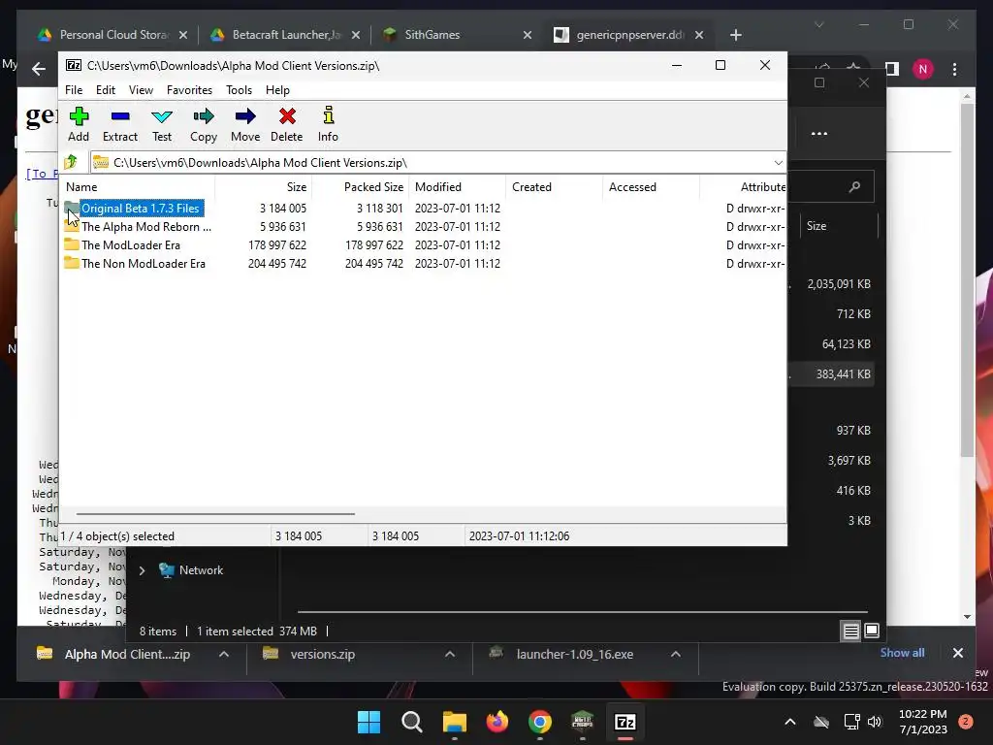The height and width of the screenshot is (745, 993).
Task: Click the 7-Zip horizontal scrollbar
Action: click(215, 514)
